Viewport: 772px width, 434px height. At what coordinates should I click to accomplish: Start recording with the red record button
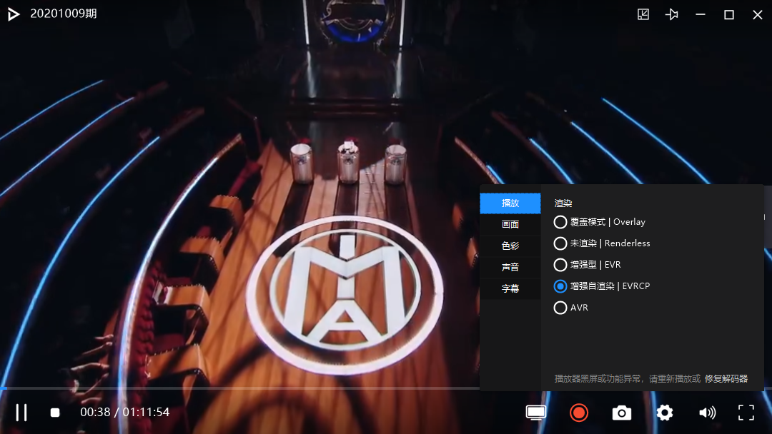pyautogui.click(x=578, y=413)
